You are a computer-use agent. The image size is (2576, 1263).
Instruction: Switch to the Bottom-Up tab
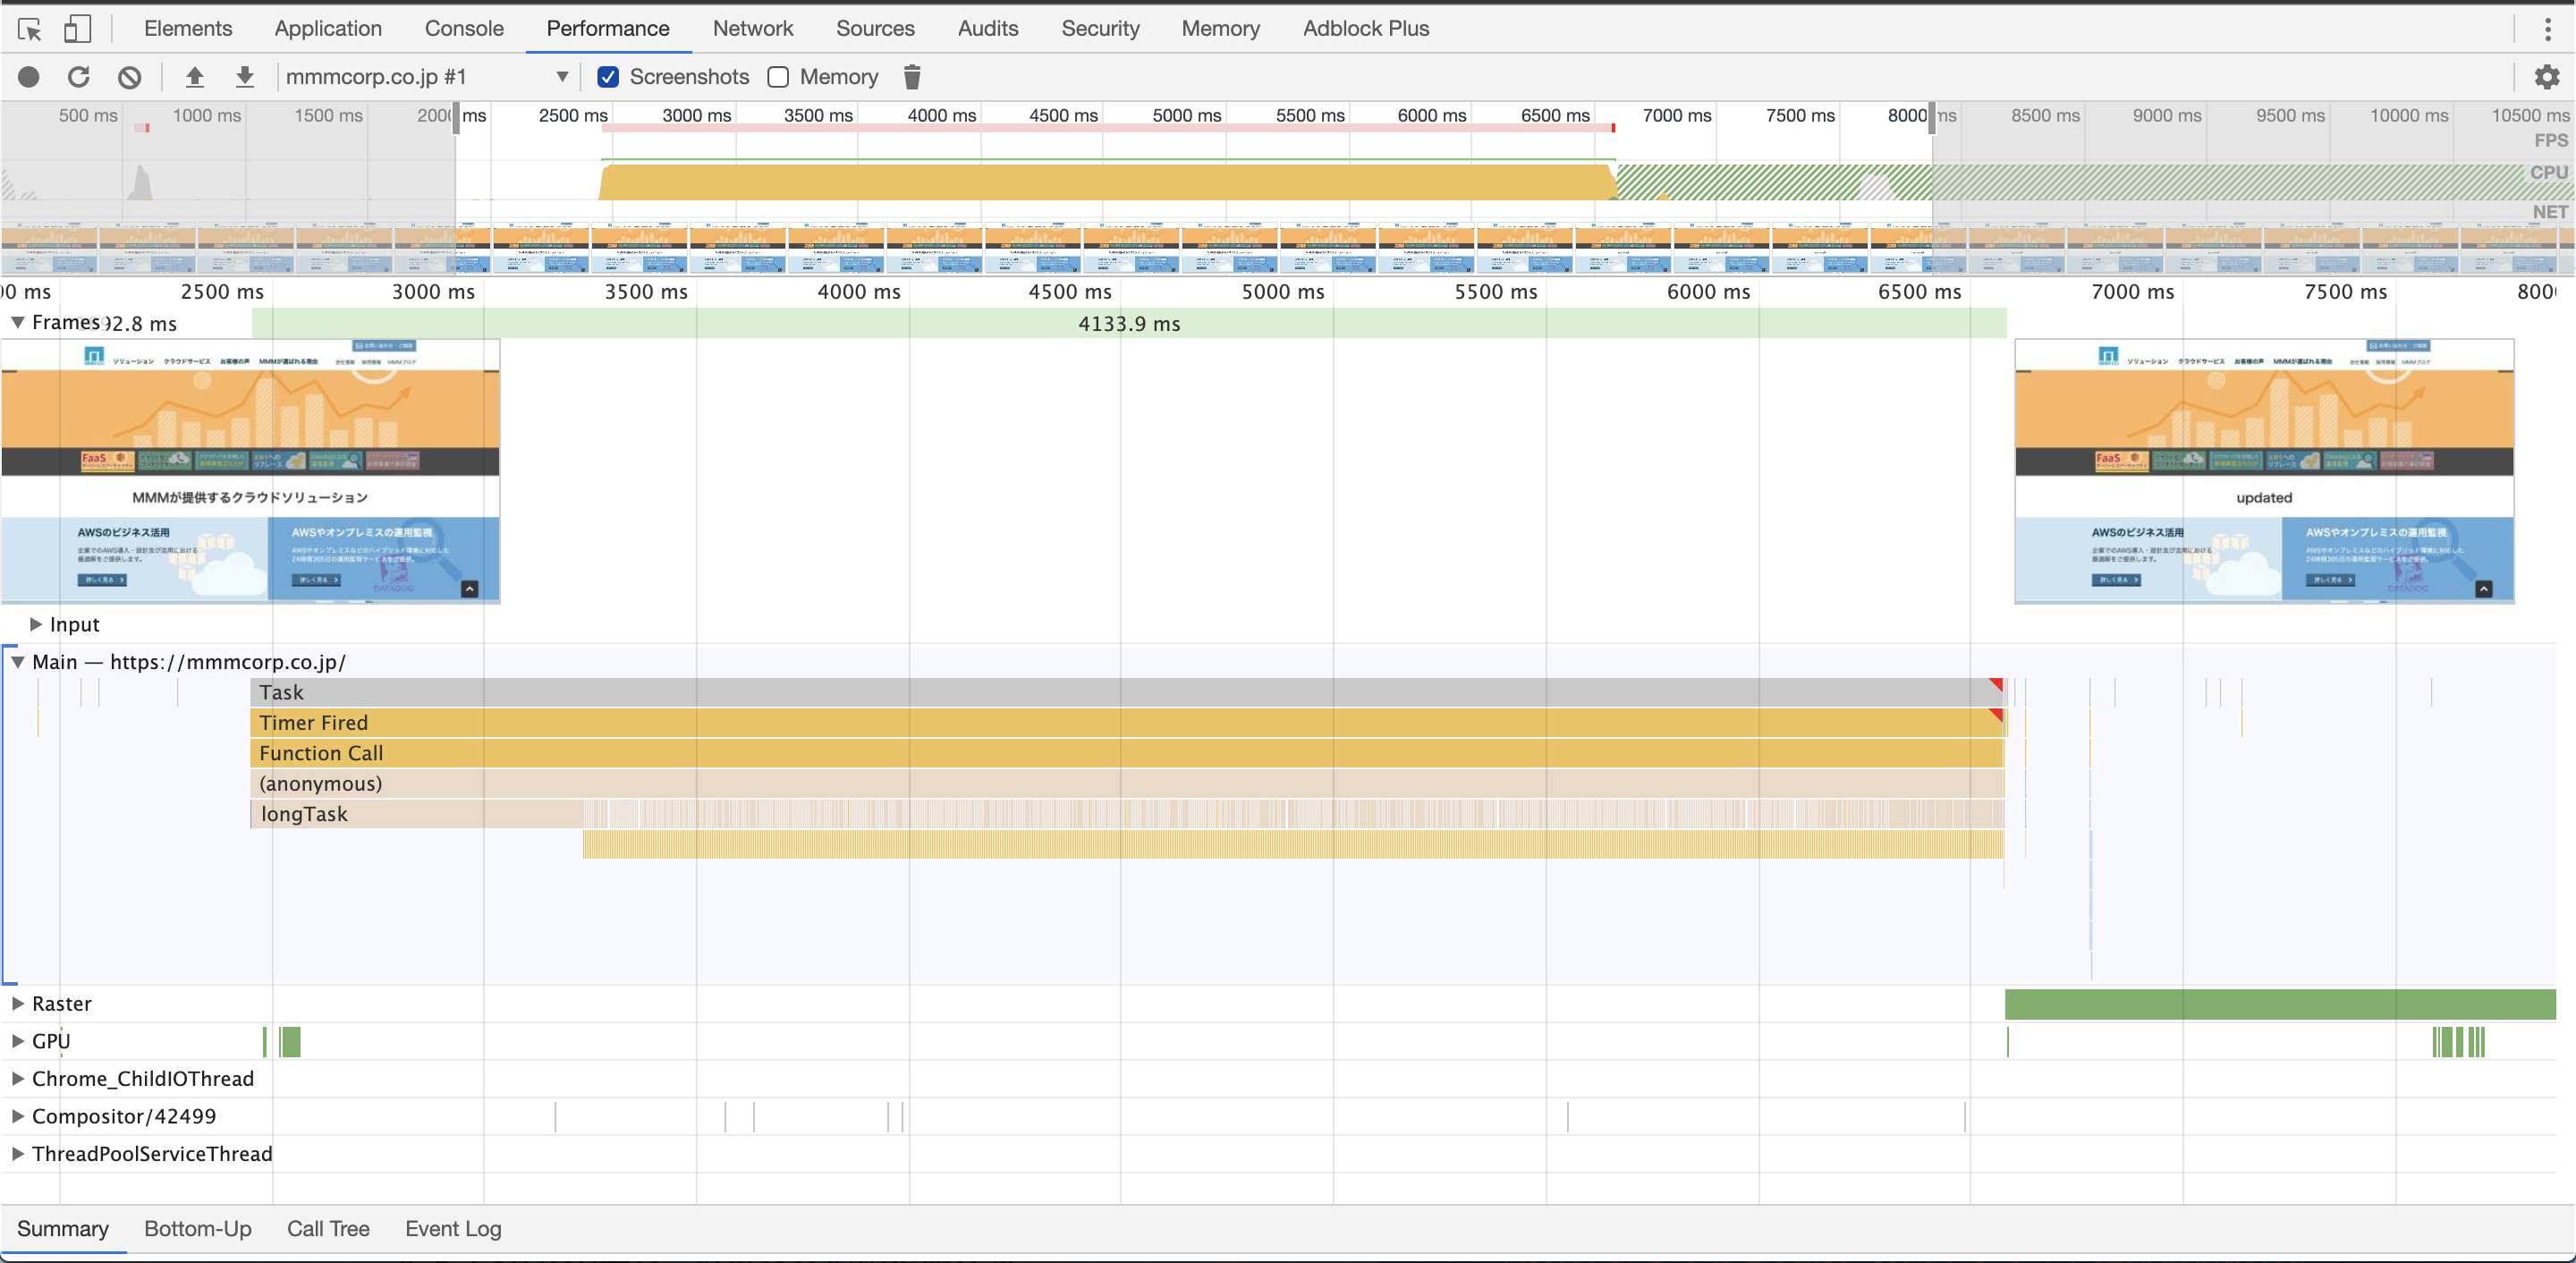click(197, 1228)
